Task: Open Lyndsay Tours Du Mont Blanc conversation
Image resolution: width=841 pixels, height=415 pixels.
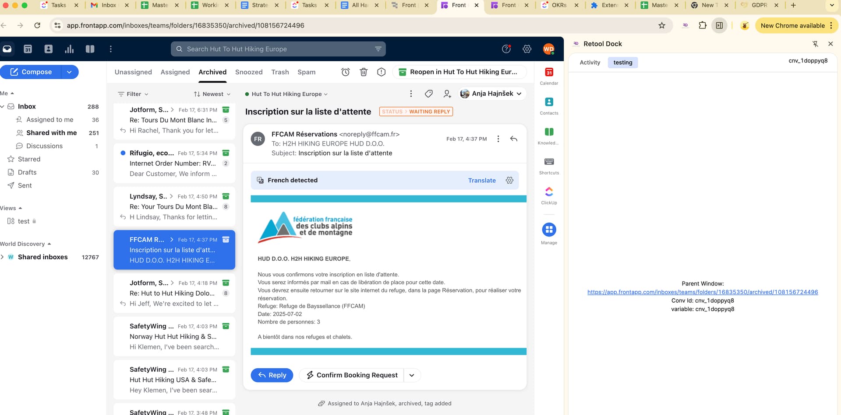Action: pyautogui.click(x=174, y=206)
